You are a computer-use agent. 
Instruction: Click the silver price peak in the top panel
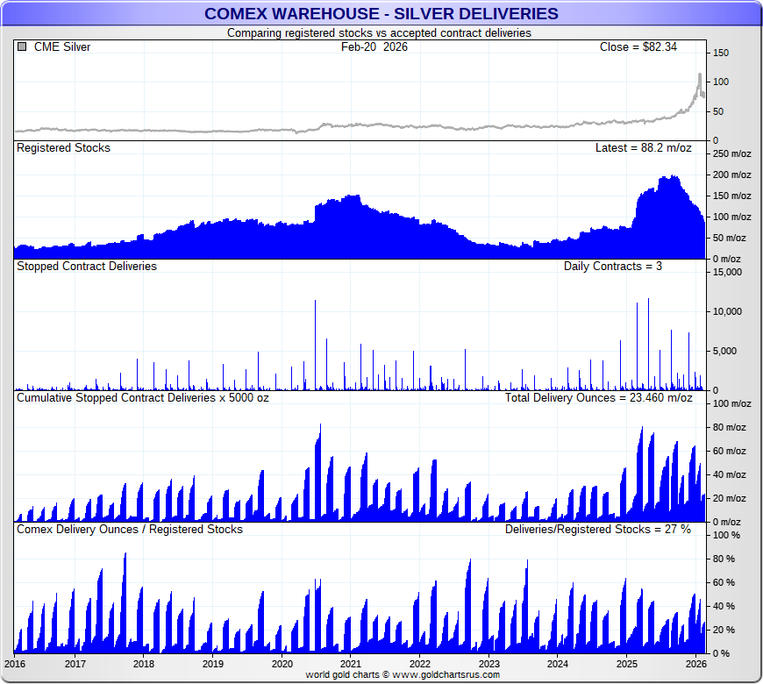(x=699, y=75)
